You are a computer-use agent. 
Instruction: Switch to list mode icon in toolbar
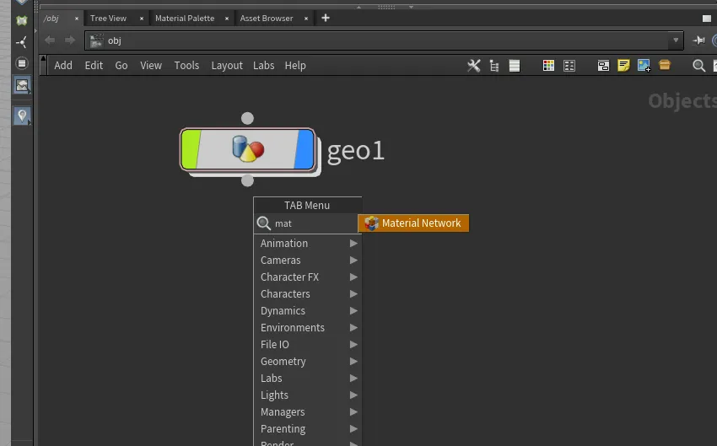pyautogui.click(x=515, y=66)
